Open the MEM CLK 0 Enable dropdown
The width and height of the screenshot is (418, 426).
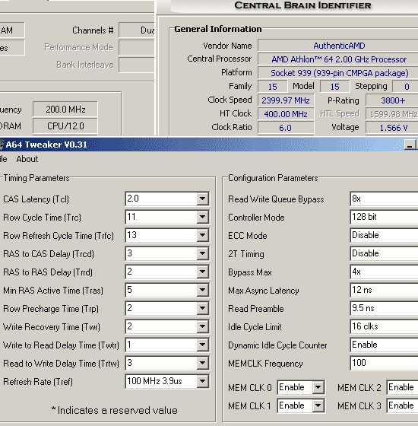click(318, 387)
